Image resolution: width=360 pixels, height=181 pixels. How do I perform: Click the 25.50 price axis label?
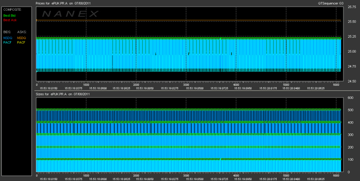click(351, 22)
